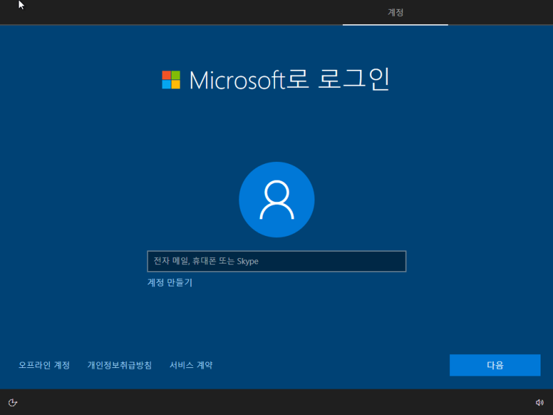Open 개인정보취급방침 link

coord(120,365)
